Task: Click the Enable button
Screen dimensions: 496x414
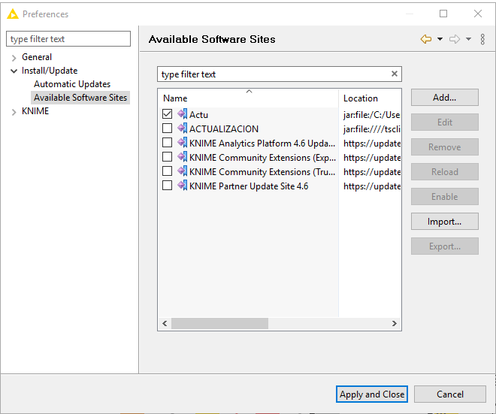Action: coord(444,197)
